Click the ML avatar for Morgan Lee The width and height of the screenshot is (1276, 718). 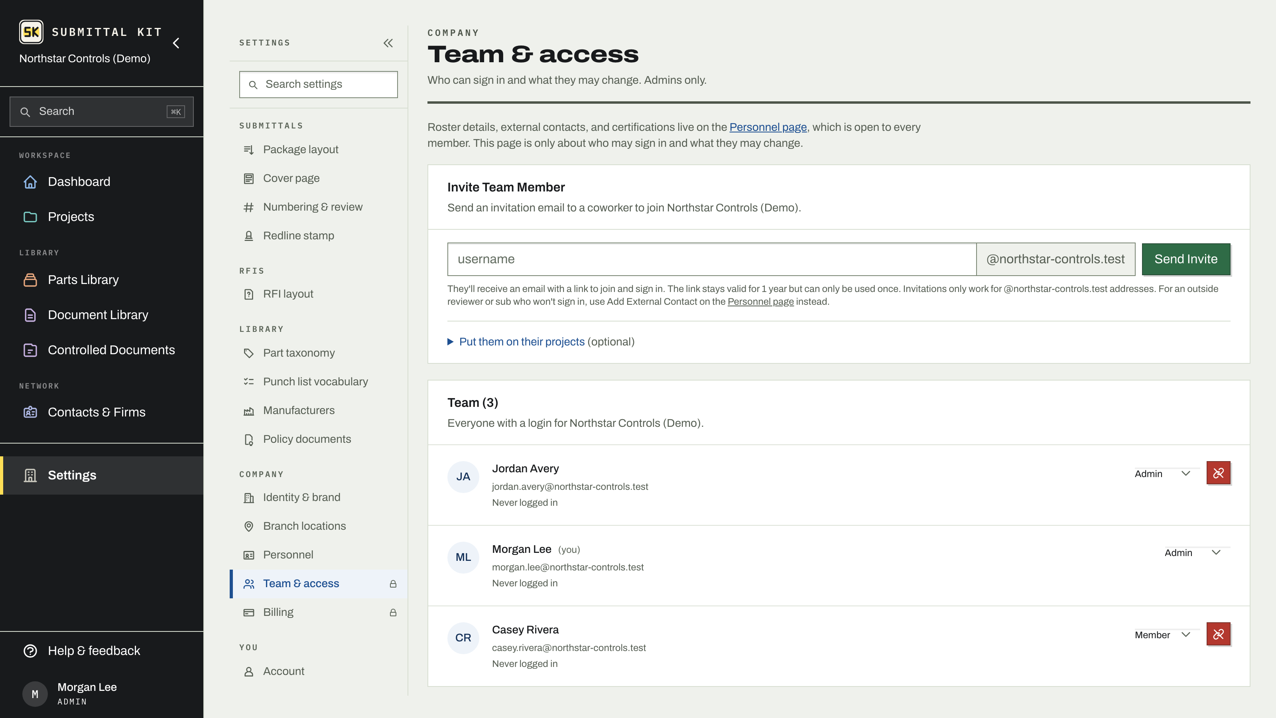463,558
